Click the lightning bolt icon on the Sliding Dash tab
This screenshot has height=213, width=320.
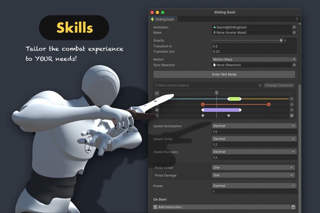coord(153,19)
